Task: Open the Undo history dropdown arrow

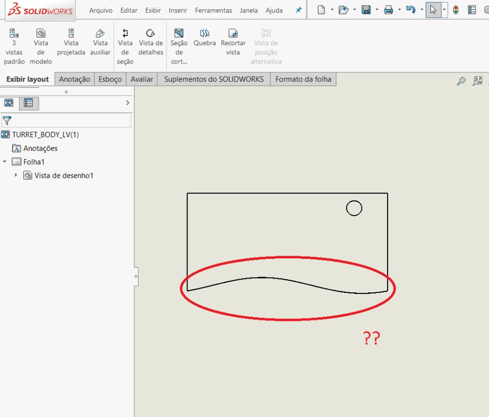Action: pyautogui.click(x=422, y=10)
